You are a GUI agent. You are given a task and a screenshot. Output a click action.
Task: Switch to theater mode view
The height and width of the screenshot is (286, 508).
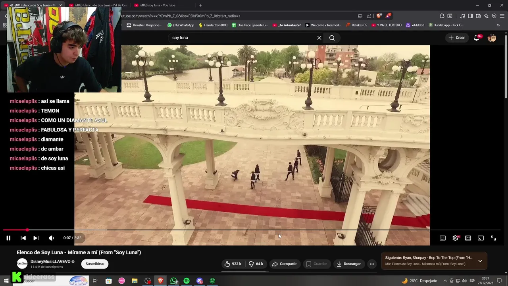tap(468, 238)
